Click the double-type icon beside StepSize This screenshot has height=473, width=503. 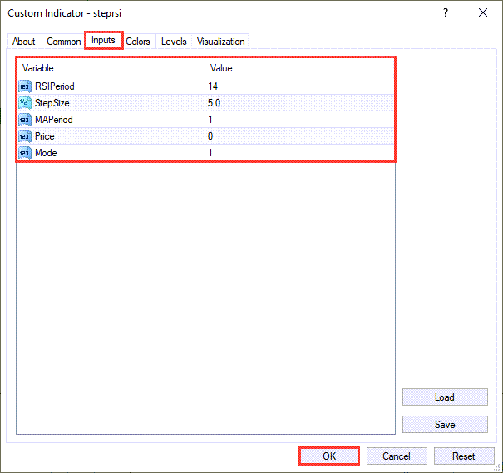(x=25, y=103)
